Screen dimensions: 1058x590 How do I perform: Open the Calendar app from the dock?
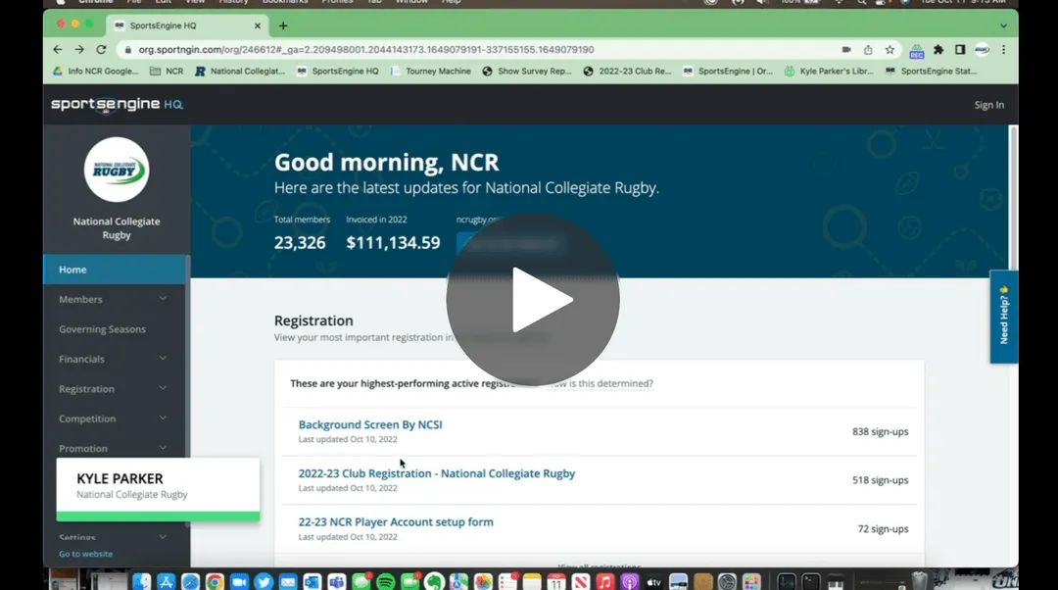[556, 581]
